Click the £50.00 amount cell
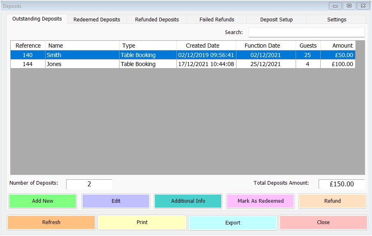Image resolution: width=372 pixels, height=236 pixels. (x=338, y=55)
